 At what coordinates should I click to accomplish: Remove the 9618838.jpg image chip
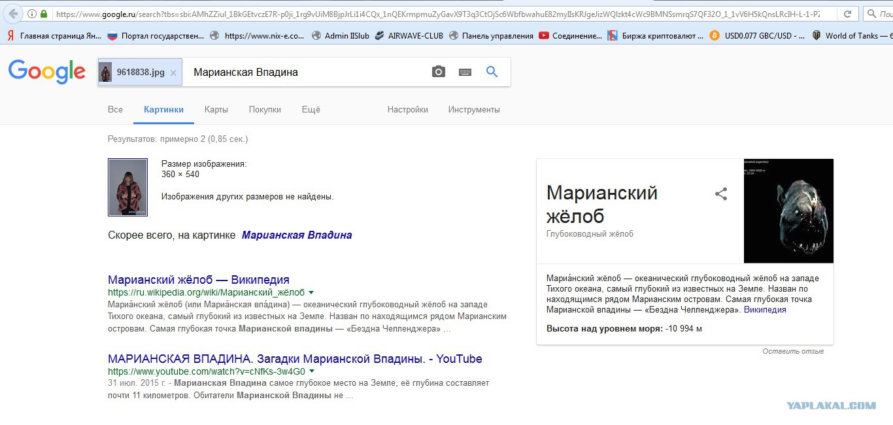point(173,73)
